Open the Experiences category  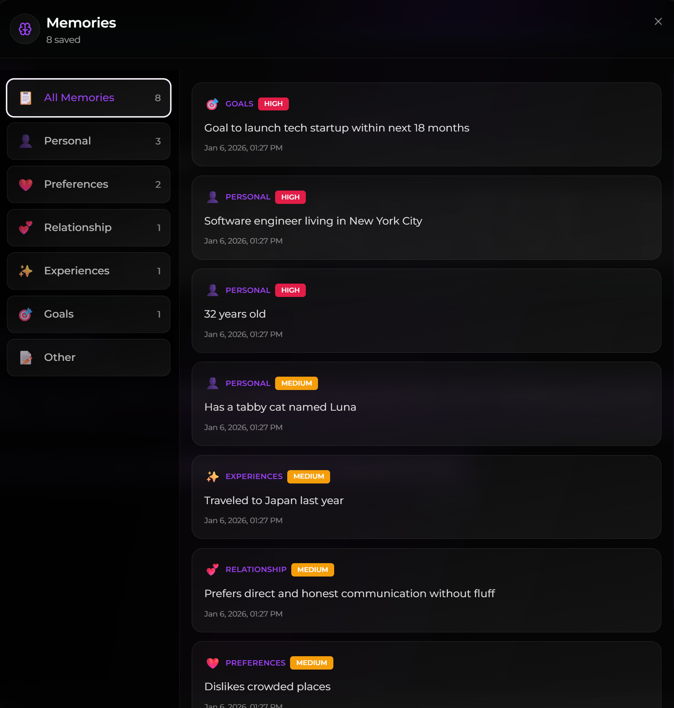(x=89, y=271)
